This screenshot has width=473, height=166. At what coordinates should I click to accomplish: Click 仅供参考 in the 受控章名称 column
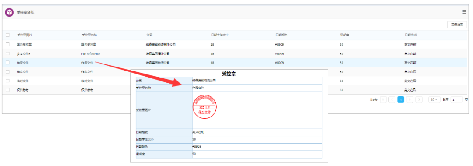[87, 90]
